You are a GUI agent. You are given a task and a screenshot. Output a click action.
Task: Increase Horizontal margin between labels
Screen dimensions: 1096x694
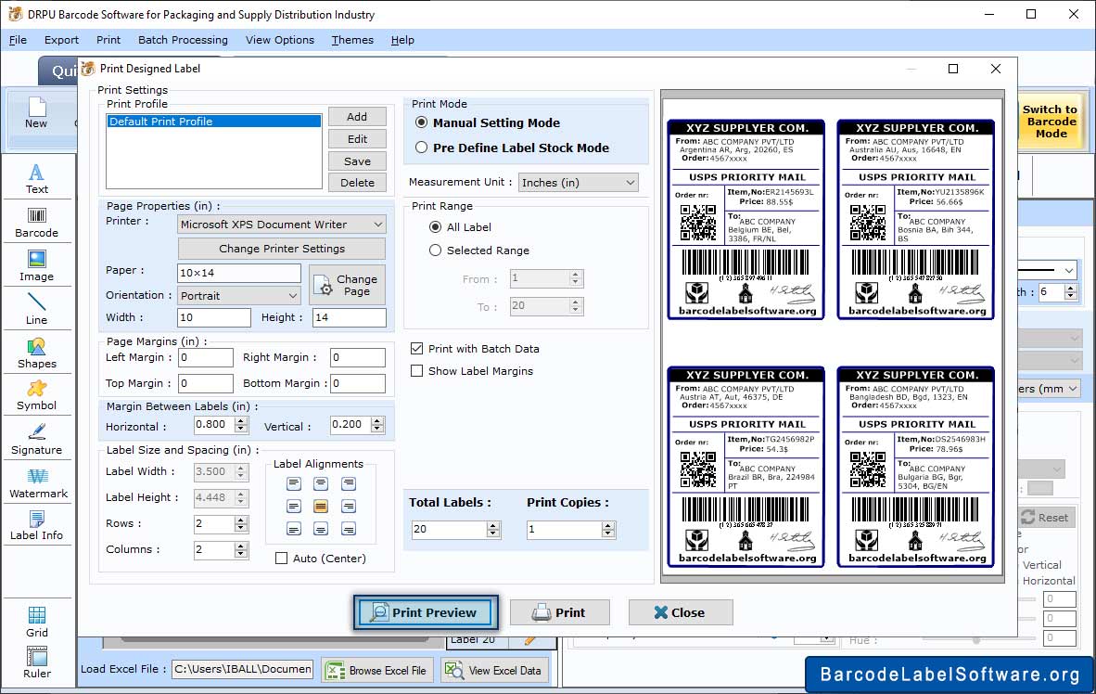241,420
